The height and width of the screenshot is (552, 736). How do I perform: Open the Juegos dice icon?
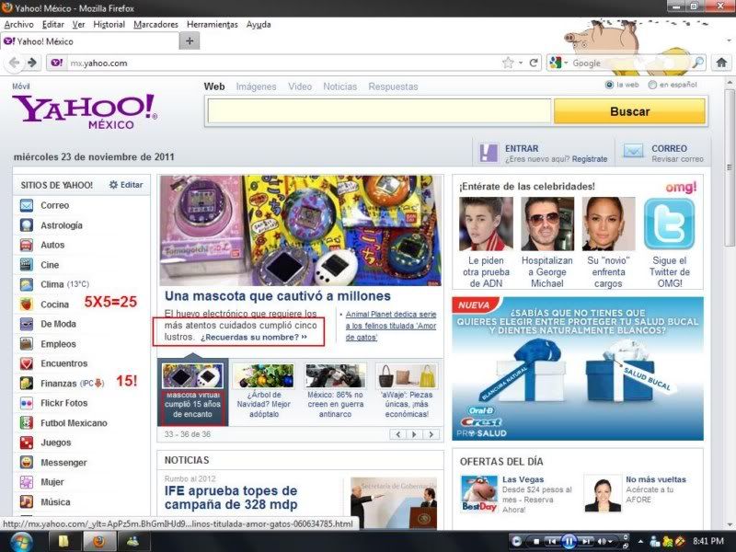(27, 443)
